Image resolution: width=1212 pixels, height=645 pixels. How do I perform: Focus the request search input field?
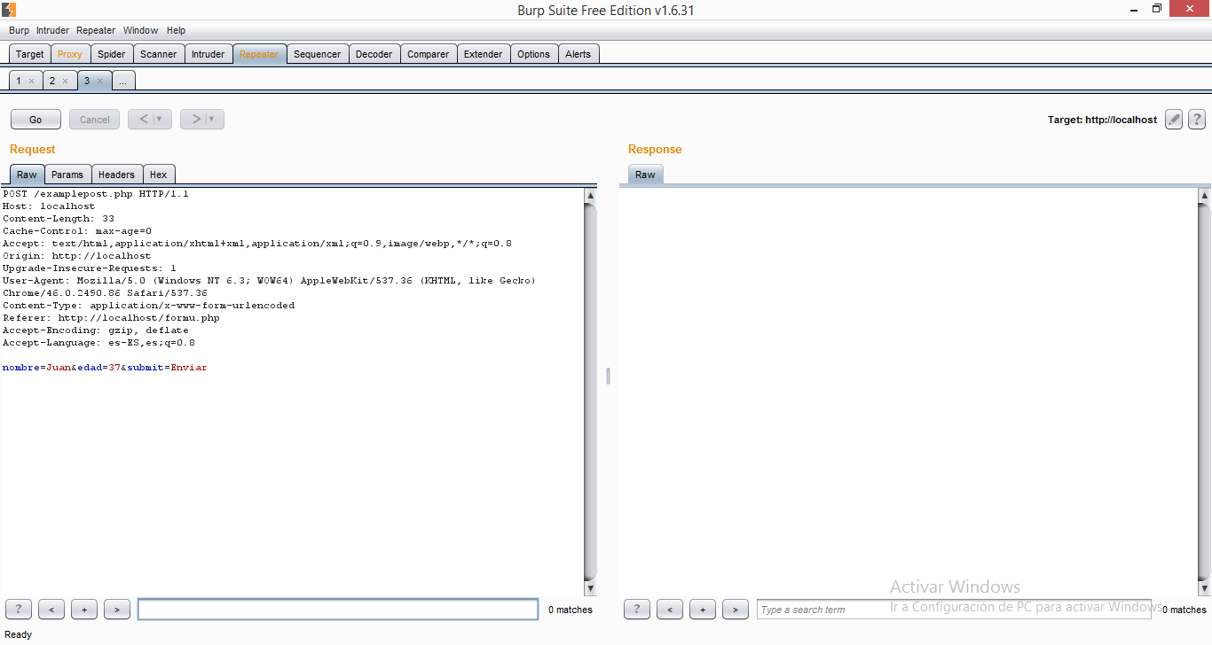pos(338,610)
